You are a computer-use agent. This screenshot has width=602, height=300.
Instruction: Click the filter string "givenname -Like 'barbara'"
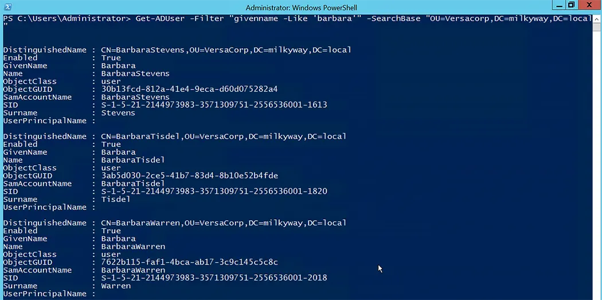click(x=295, y=19)
